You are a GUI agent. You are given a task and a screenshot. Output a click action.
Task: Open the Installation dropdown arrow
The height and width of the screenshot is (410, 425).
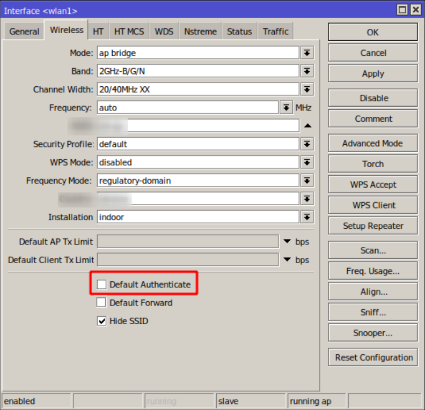[306, 217]
